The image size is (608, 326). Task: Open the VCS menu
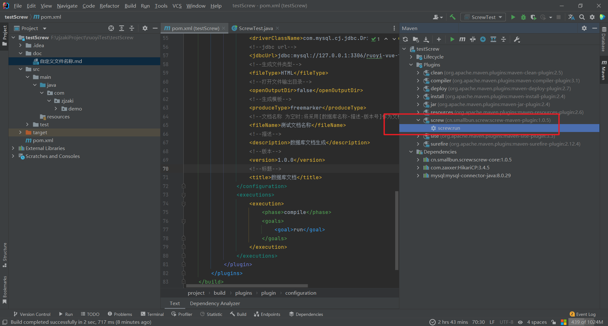click(177, 6)
